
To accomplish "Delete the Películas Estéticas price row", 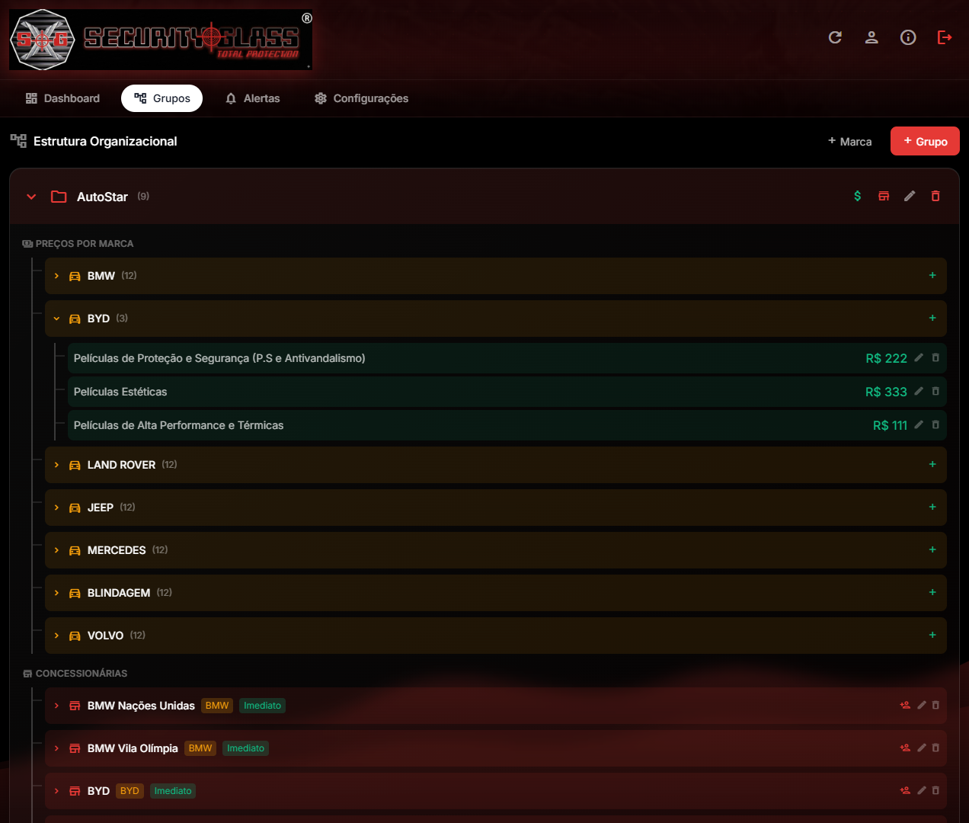I will coord(935,392).
